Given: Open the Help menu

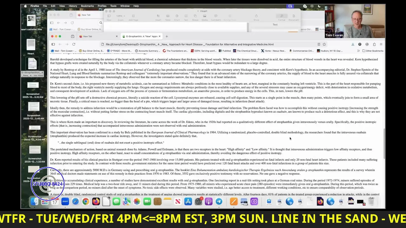Looking at the screenshot, I should click(136, 6).
